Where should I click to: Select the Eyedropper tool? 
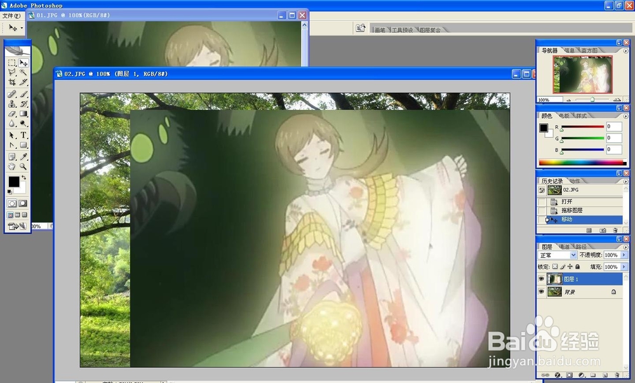tap(23, 157)
